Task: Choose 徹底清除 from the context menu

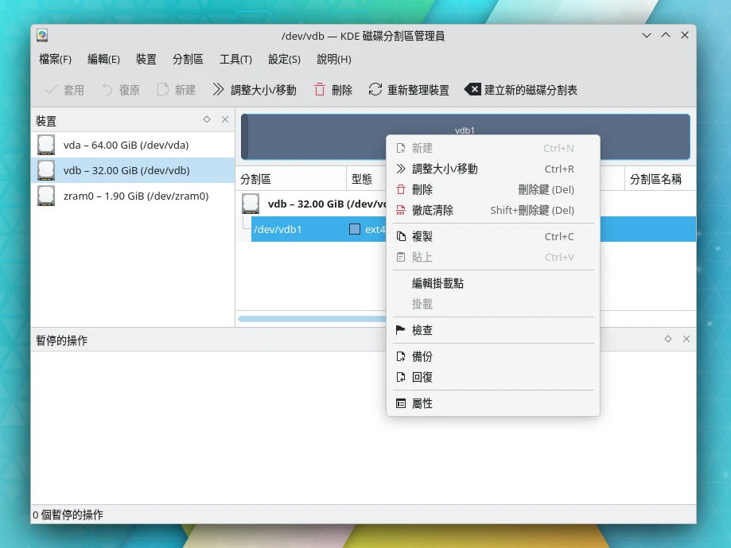Action: pyautogui.click(x=433, y=210)
